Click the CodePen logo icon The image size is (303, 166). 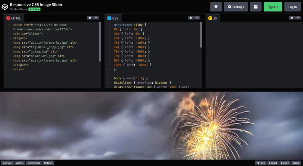[5, 7]
